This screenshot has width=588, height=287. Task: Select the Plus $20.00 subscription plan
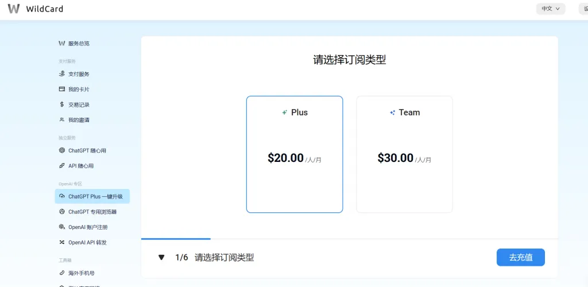coord(295,154)
